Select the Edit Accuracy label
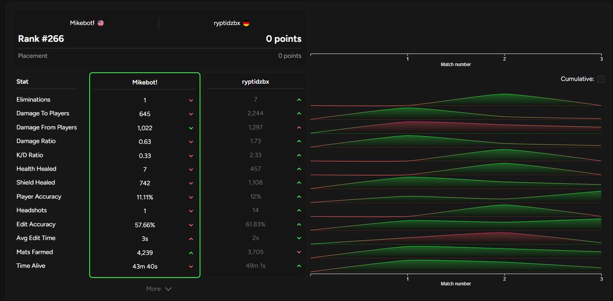613x301 pixels. 36,224
